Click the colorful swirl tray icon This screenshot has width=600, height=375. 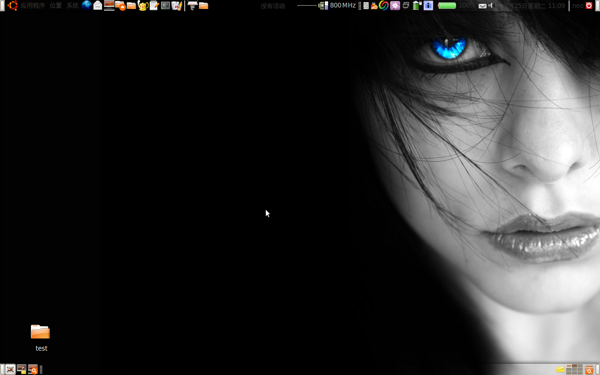coord(384,6)
